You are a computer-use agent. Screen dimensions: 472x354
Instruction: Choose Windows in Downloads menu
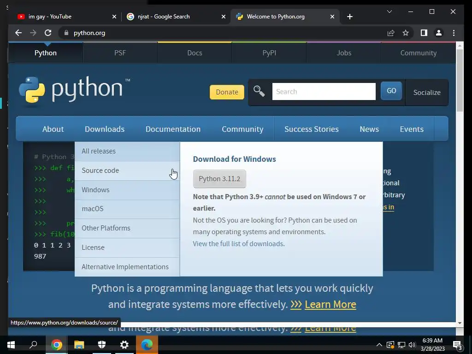point(127,189)
